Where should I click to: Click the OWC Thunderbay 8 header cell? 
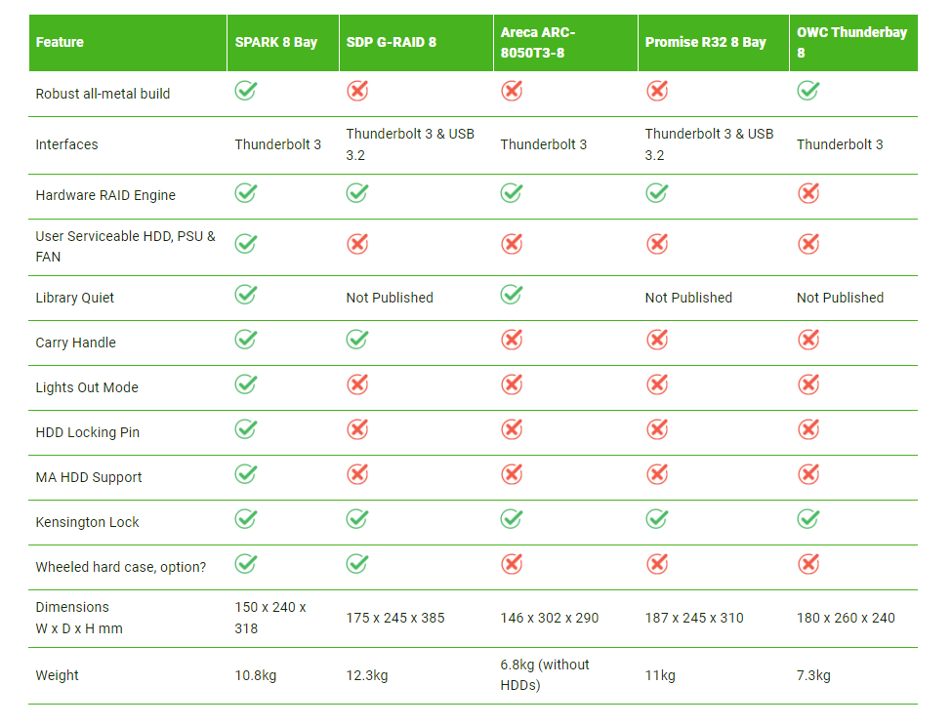[853, 43]
